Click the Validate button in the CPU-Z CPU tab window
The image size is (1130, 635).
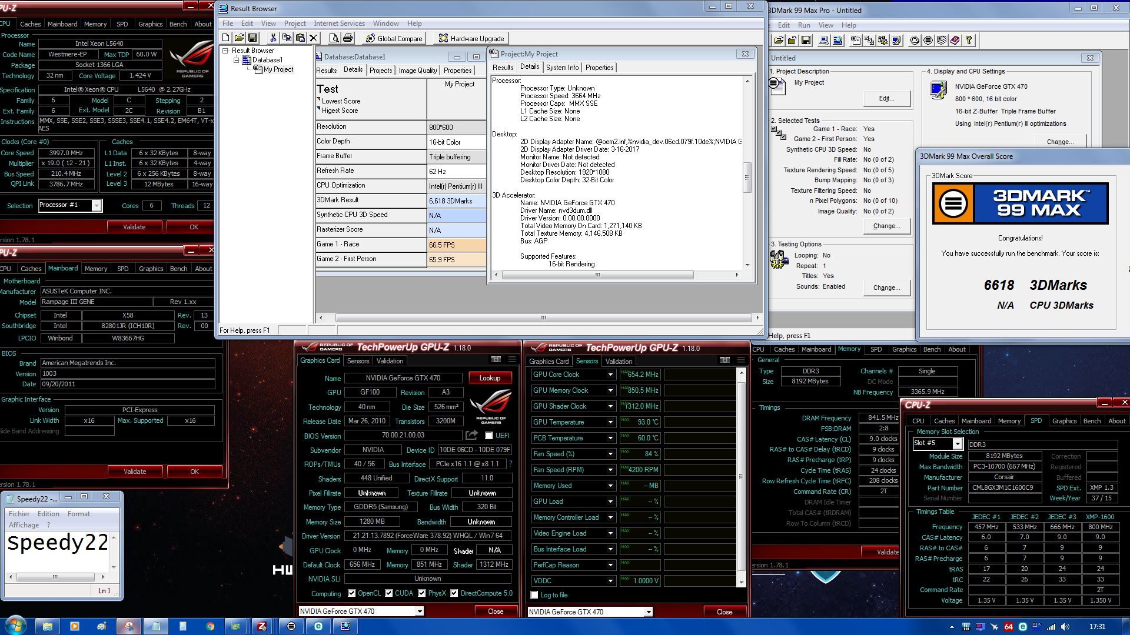tap(134, 227)
